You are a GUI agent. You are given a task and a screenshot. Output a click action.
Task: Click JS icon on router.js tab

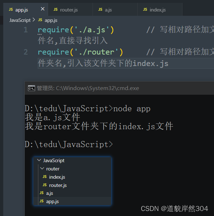(x=56, y=9)
